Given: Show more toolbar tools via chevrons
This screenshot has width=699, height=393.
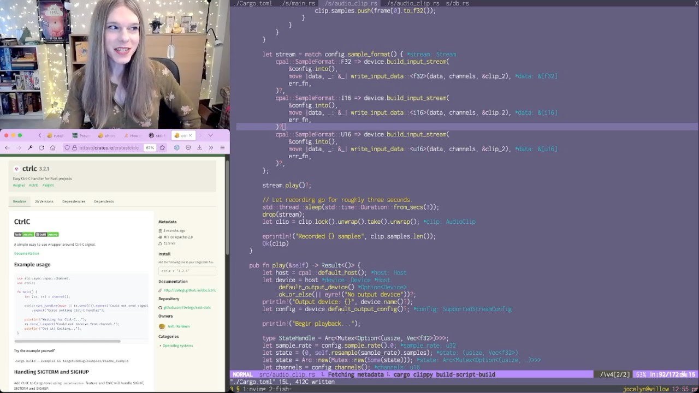Looking at the screenshot, I should 211,147.
